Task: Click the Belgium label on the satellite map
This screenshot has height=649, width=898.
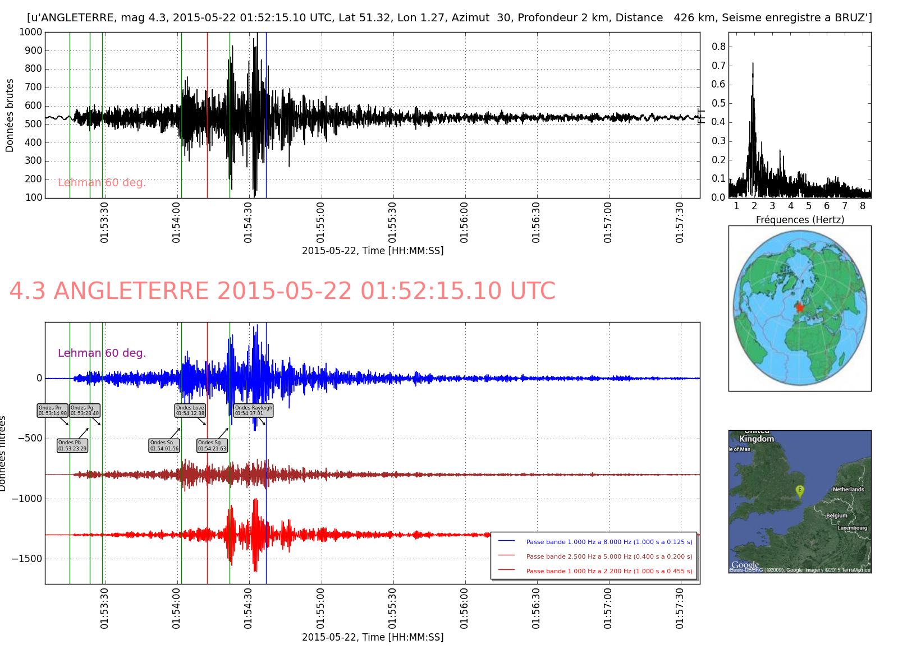Action: click(836, 515)
